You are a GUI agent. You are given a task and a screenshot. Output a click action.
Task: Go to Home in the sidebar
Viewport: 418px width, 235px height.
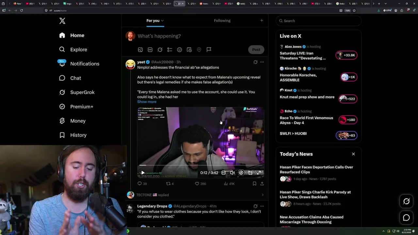[72, 35]
